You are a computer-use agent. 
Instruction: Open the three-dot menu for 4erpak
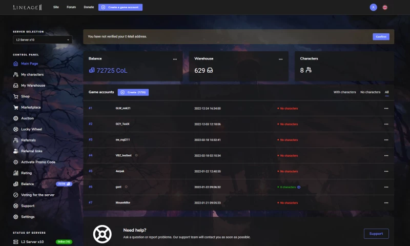[x=386, y=171]
